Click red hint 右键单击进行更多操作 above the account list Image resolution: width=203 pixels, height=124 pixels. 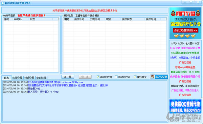(31, 16)
